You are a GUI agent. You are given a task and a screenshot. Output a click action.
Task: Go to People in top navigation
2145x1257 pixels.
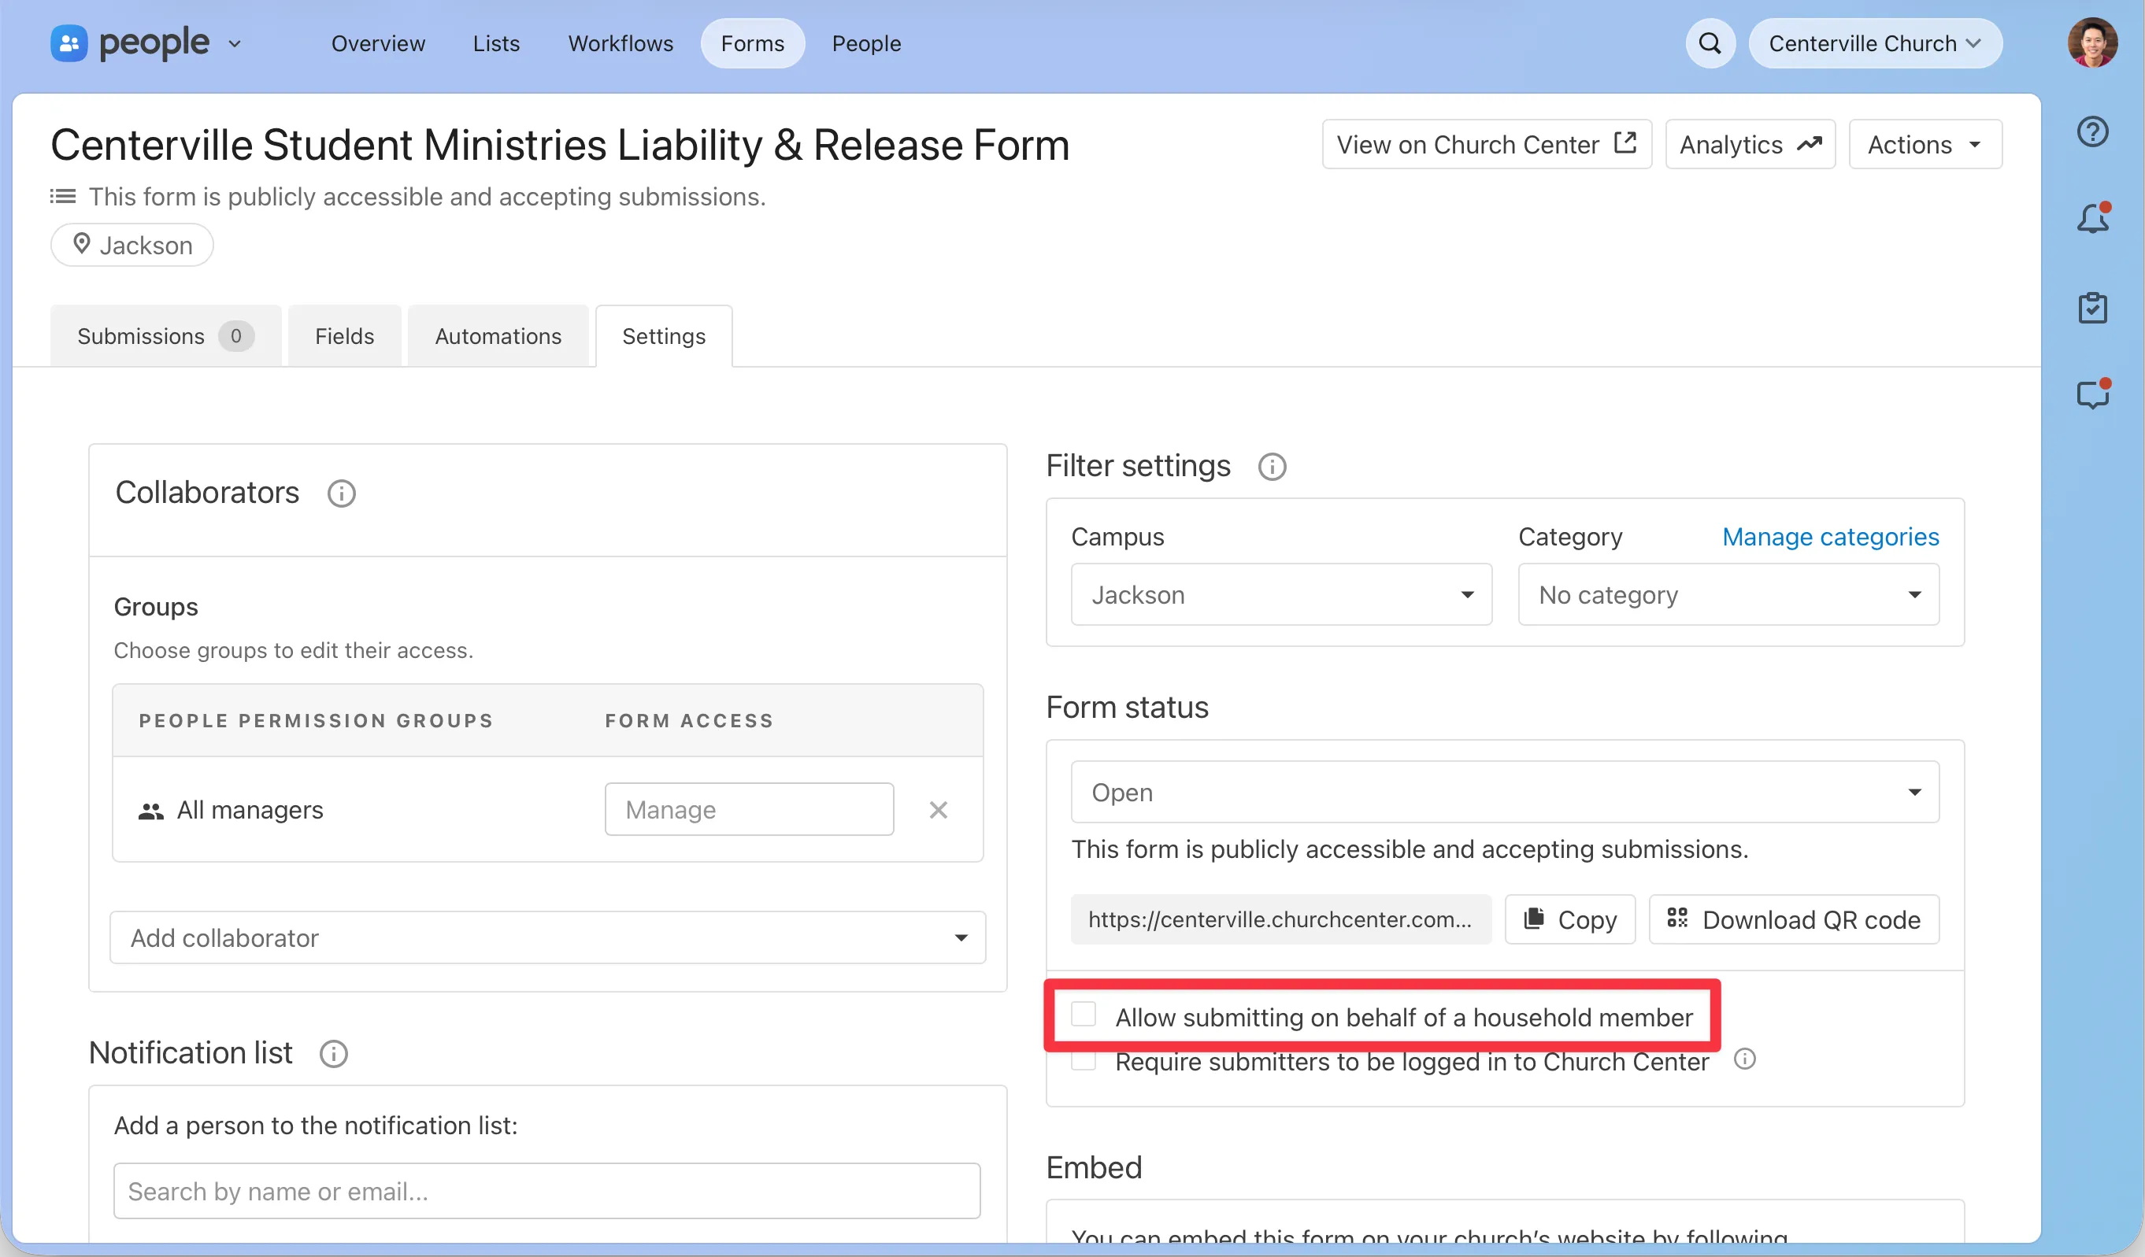(865, 43)
